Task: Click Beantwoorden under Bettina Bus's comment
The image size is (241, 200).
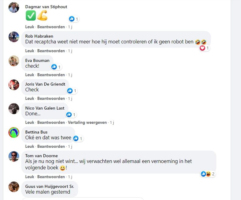Action: 51,146
